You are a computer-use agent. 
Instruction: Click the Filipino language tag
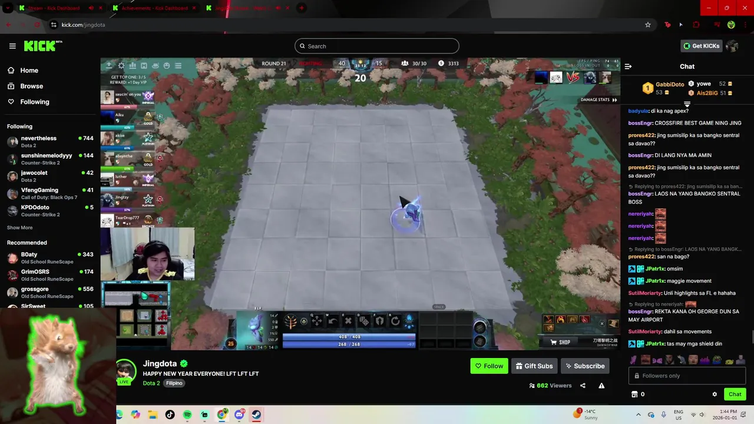tap(174, 383)
